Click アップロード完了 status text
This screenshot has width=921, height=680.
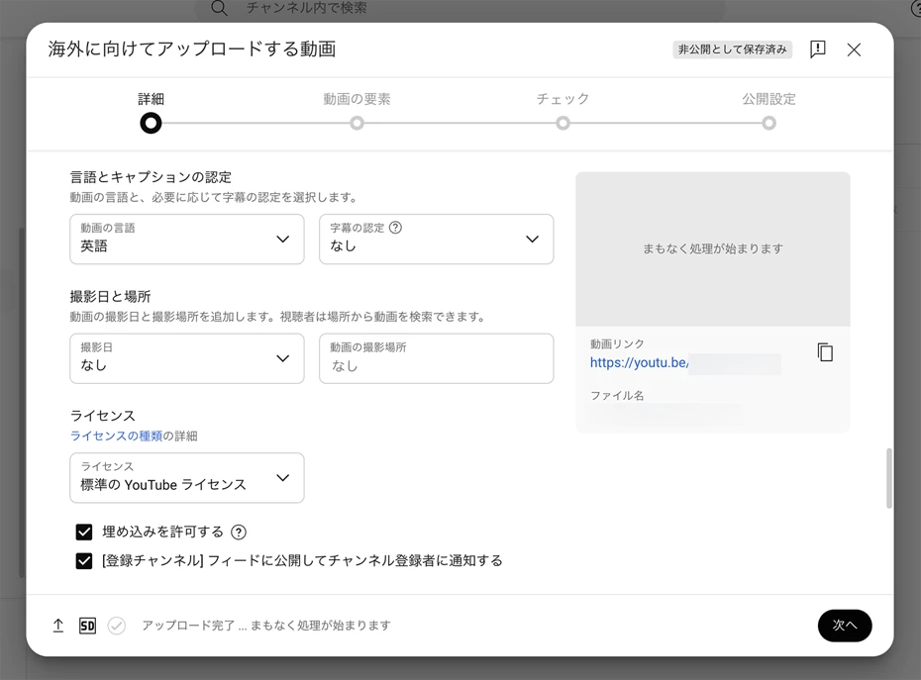coord(266,626)
